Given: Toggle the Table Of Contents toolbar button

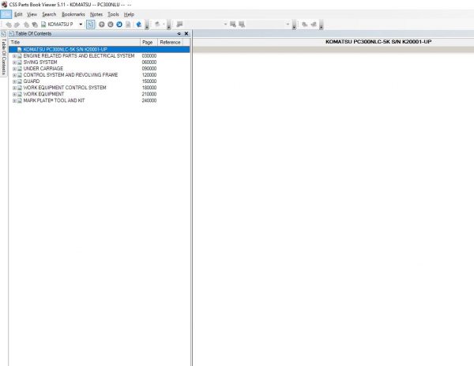Looking at the screenshot, I should coord(90,25).
